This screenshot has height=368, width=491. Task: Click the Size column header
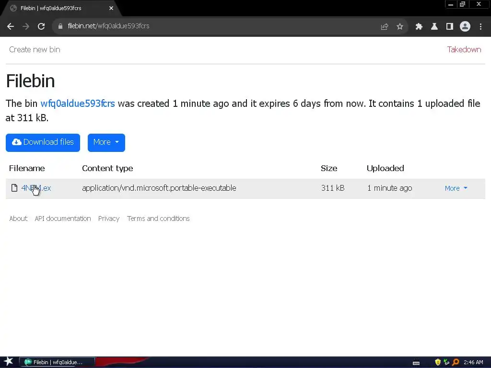pos(329,168)
